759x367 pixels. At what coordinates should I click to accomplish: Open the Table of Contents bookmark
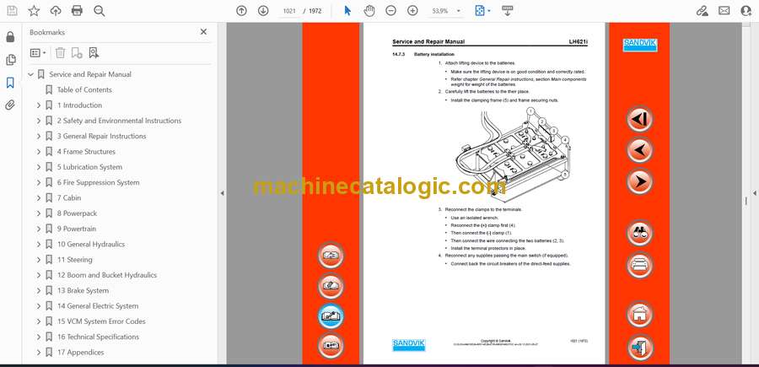(x=84, y=89)
